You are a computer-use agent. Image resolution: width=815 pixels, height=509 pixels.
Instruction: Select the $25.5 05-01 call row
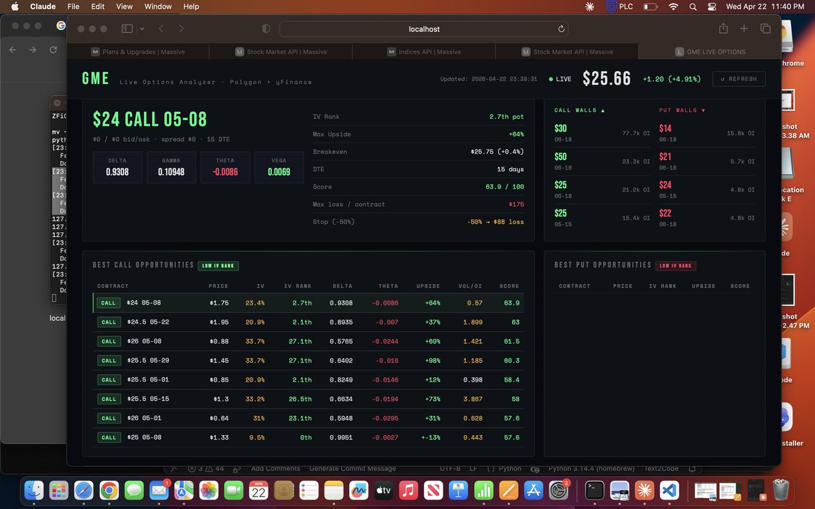[x=308, y=380]
